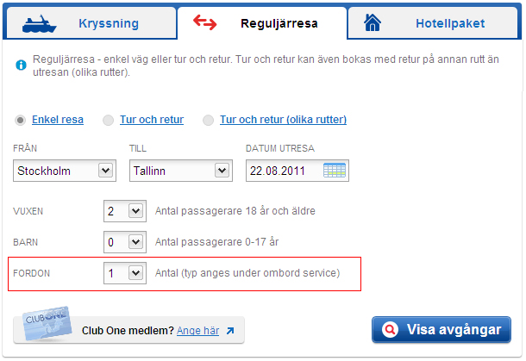Choose Tur och retur (olika rutter) radio
The height and width of the screenshot is (361, 526).
tap(208, 120)
